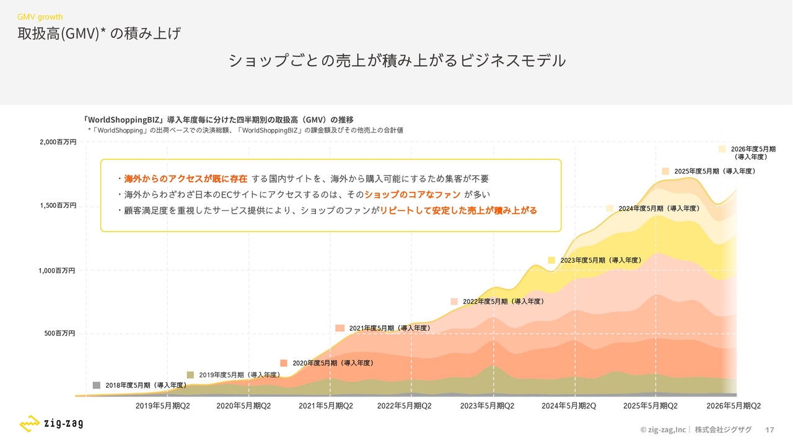
Task: Click the olive 2019年度5月期 legend square
Action: point(190,375)
